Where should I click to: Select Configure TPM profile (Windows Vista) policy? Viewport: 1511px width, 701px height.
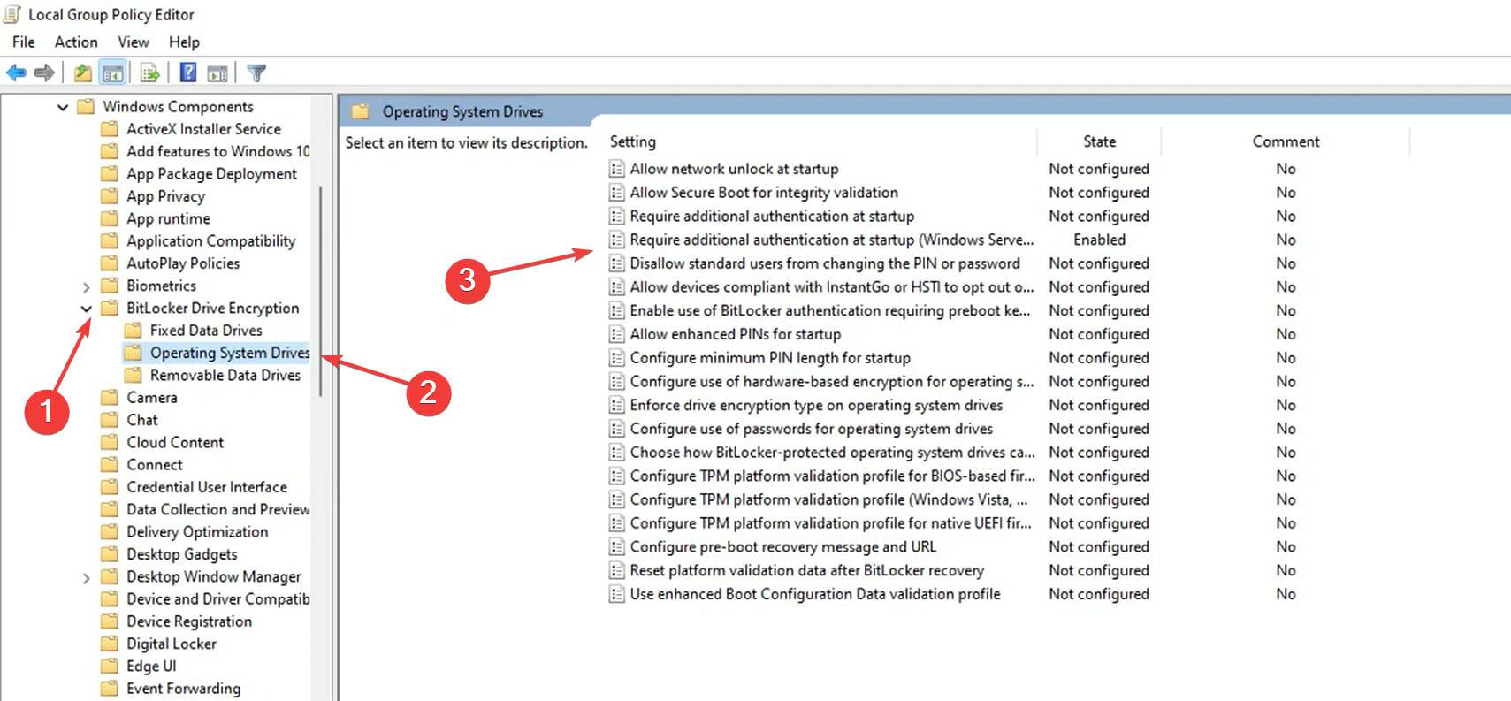pos(829,499)
